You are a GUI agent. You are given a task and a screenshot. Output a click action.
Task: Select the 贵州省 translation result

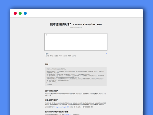(65, 56)
